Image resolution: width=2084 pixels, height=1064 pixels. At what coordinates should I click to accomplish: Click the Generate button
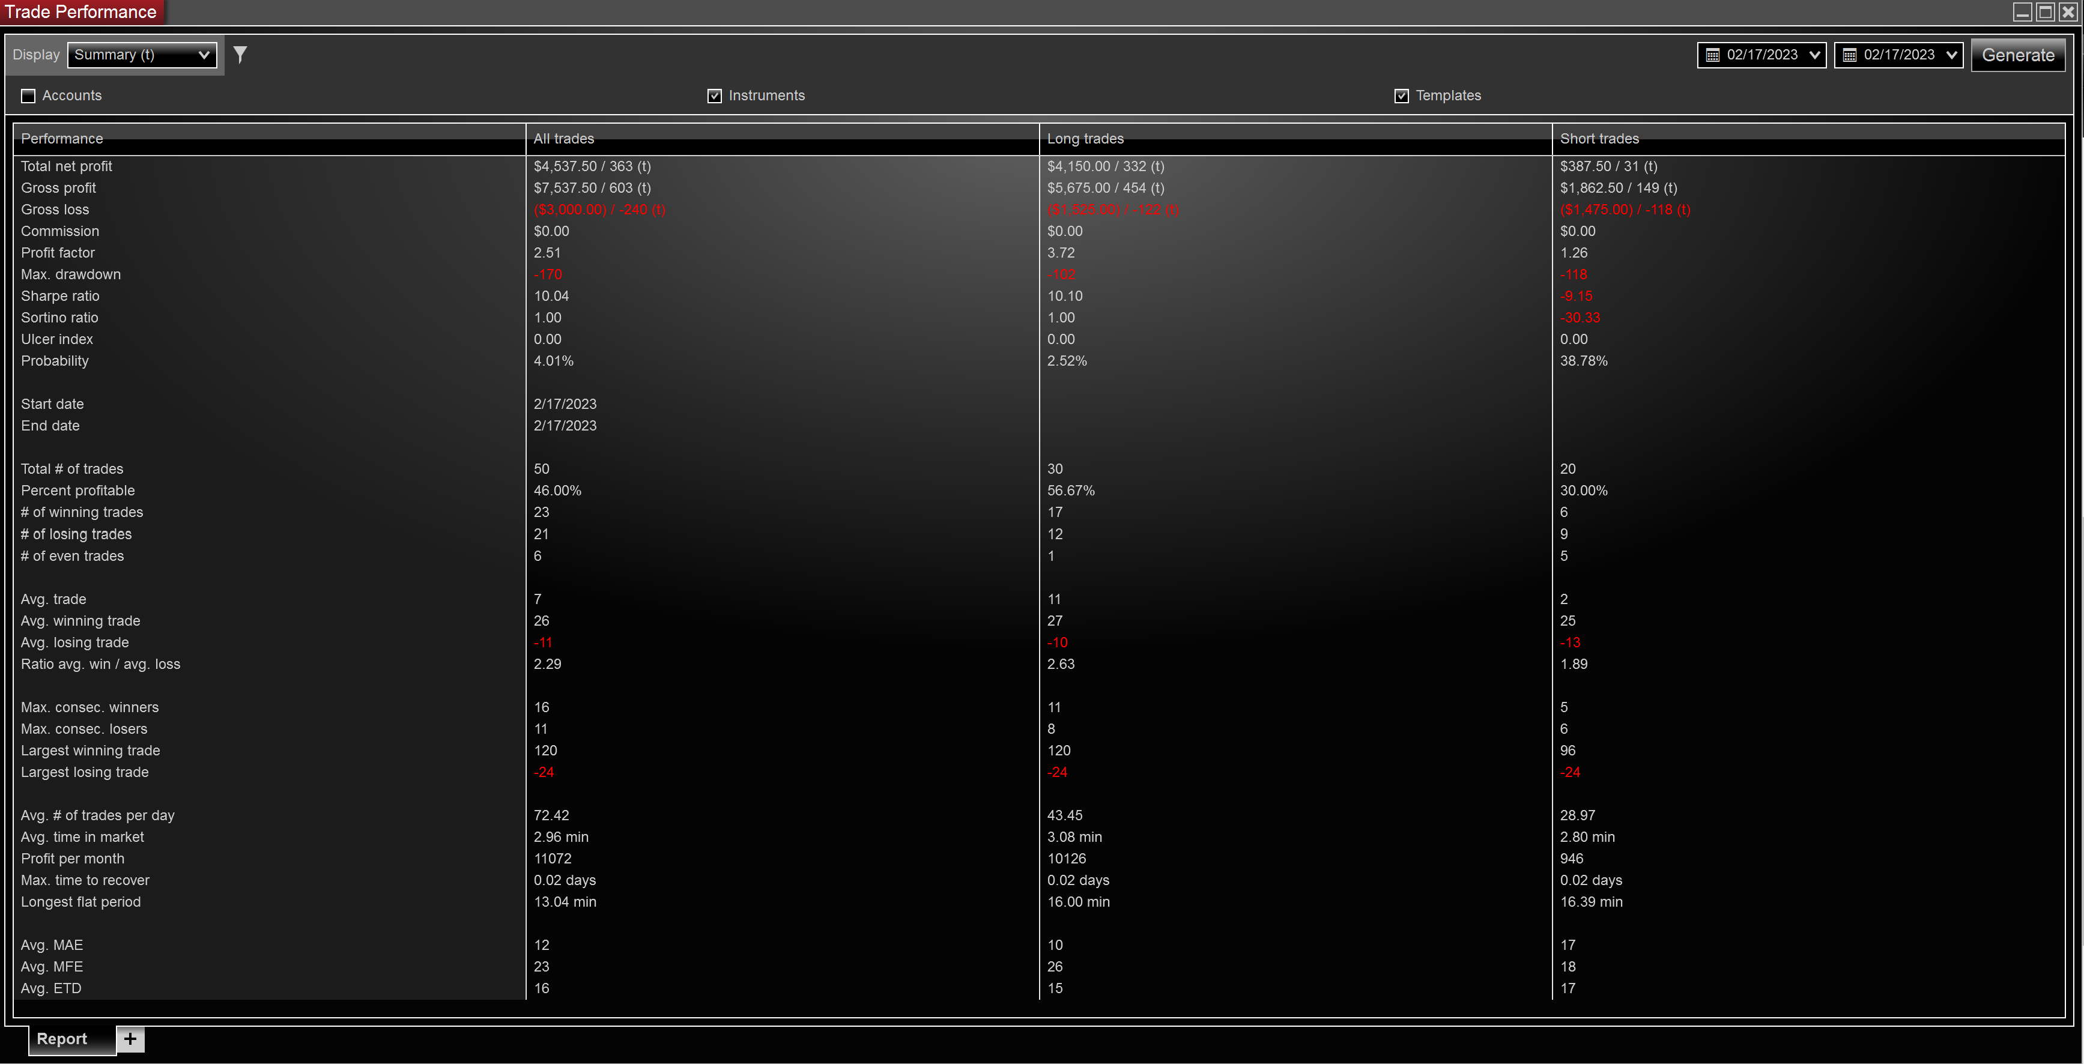coord(2018,55)
